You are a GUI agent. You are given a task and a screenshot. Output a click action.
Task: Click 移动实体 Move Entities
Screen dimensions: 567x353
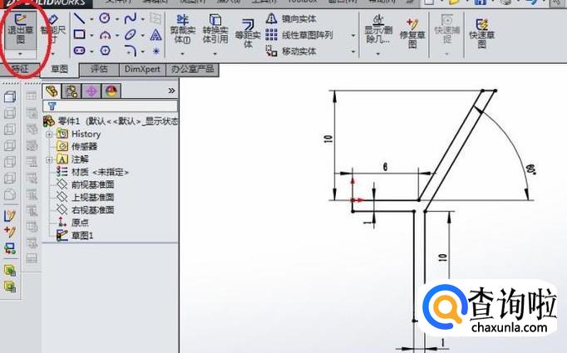(291, 51)
